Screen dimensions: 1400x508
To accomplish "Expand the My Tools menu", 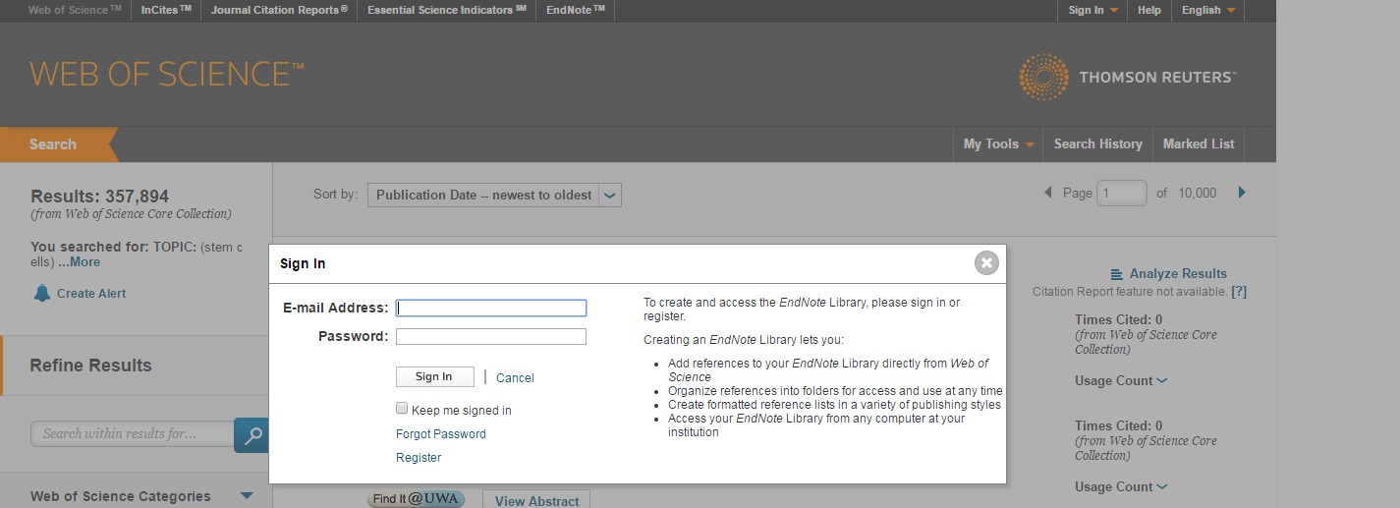I will 998,143.
